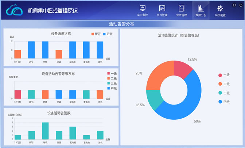This screenshot has width=245, height=148.
Task: Open 实时监控 real-time monitoring
Action: (x=142, y=11)
